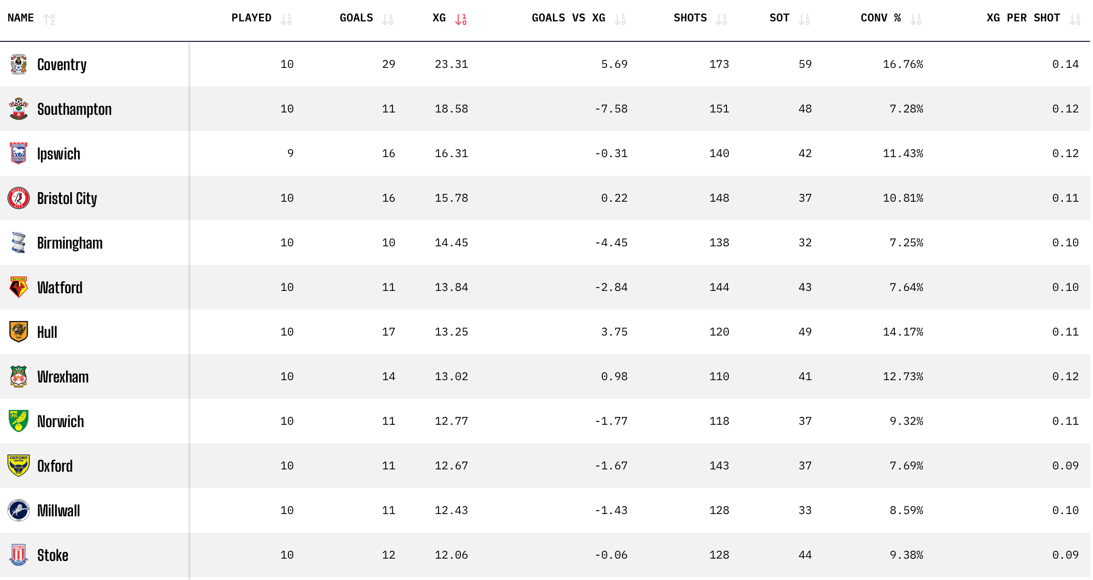Click the Millwall lion badge
This screenshot has width=1093, height=580.
(19, 510)
